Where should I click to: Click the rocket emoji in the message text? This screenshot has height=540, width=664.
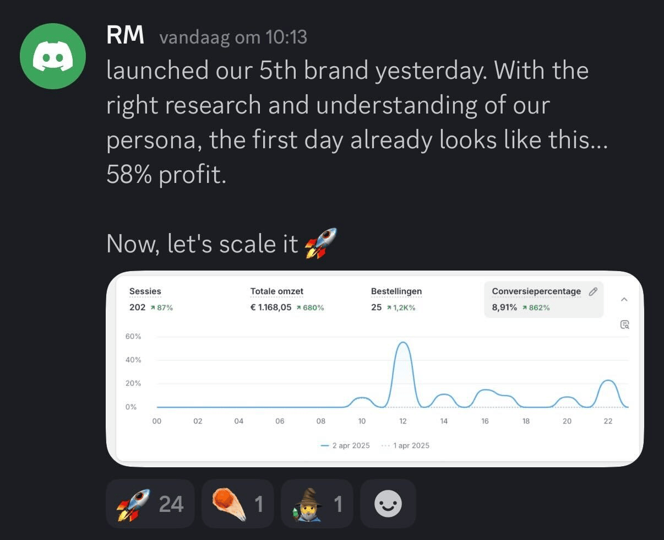[x=320, y=243]
